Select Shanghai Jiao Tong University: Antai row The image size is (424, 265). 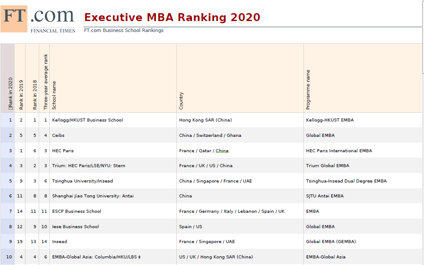93,196
